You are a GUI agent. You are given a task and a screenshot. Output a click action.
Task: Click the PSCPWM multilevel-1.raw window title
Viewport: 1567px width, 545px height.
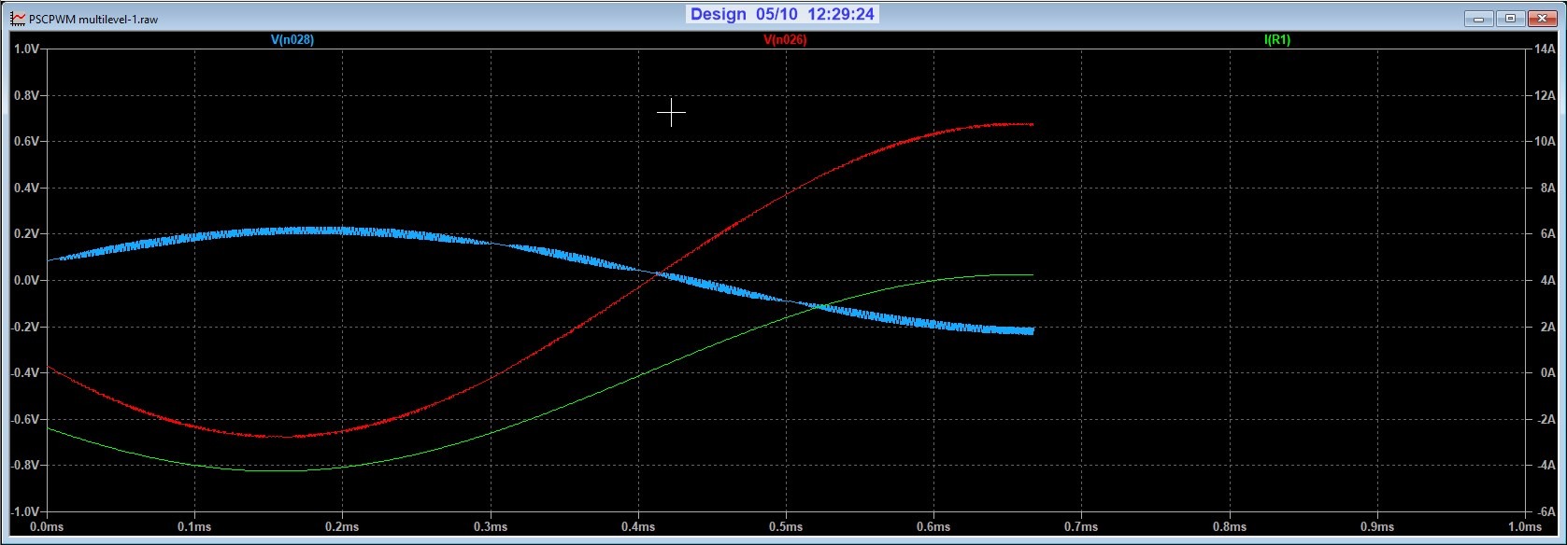93,19
